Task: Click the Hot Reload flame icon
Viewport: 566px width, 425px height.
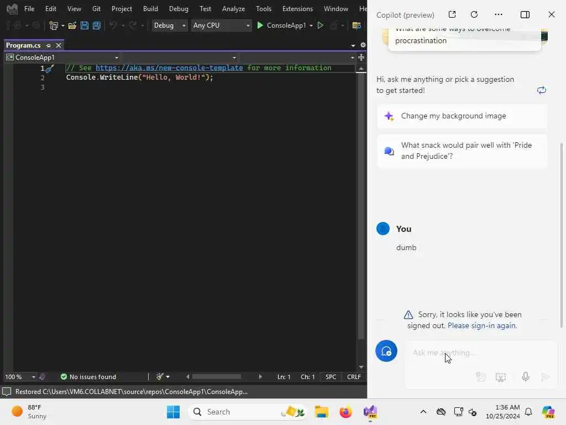Action: [x=334, y=25]
